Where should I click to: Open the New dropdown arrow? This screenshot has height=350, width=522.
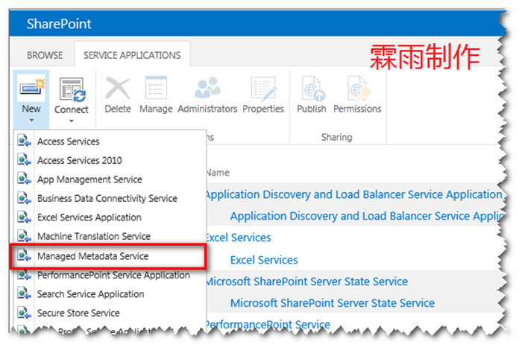point(31,120)
